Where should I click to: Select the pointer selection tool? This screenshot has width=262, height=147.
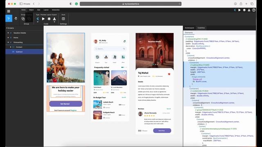9,18
